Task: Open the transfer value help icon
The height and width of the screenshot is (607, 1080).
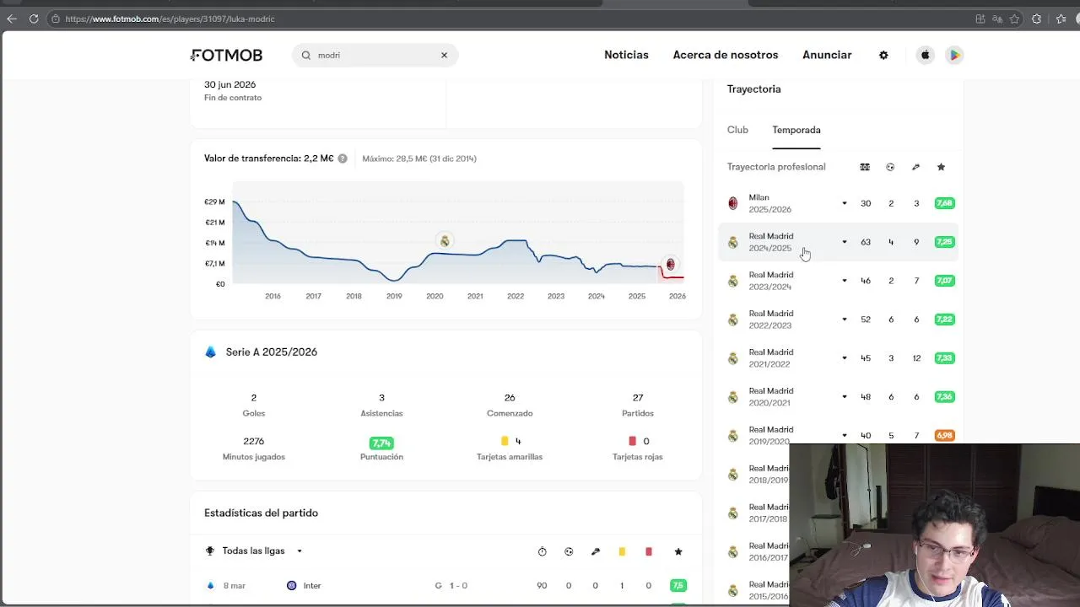Action: click(x=343, y=158)
